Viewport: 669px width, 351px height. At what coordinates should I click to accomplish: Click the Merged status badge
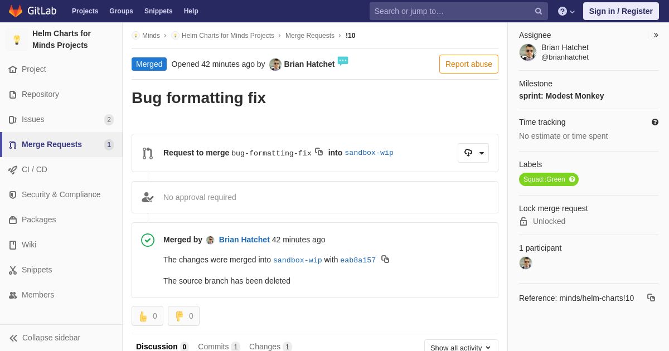pyautogui.click(x=149, y=64)
